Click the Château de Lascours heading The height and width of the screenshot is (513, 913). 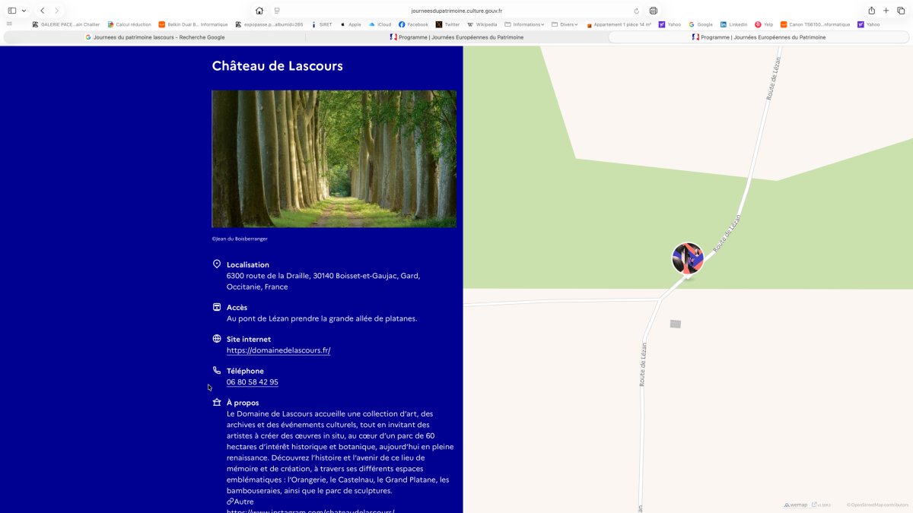tap(277, 66)
